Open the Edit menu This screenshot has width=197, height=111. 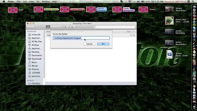[x=25, y=2]
